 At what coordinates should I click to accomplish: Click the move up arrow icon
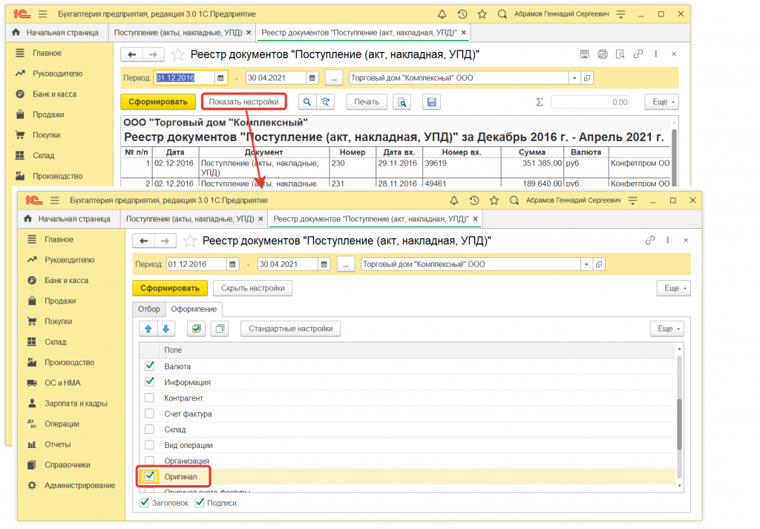(x=147, y=328)
